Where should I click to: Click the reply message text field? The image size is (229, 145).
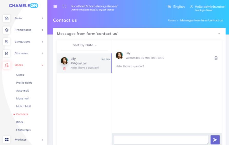coord(161,140)
